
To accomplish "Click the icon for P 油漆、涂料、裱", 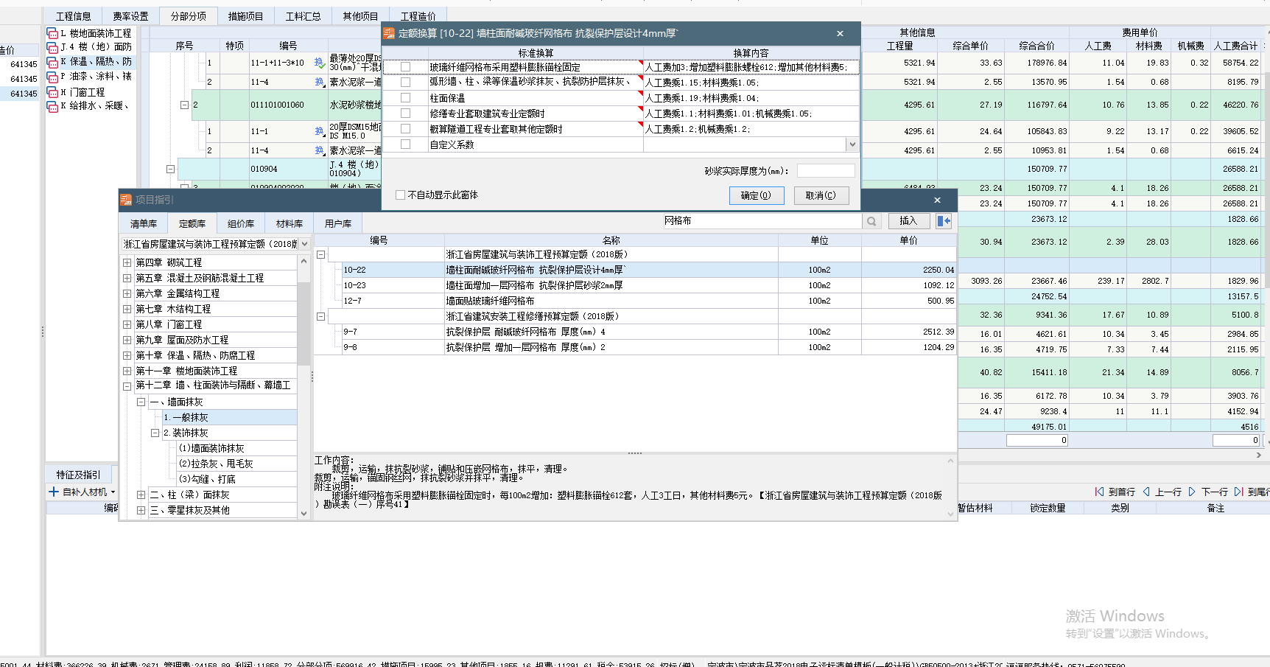I will (52, 77).
